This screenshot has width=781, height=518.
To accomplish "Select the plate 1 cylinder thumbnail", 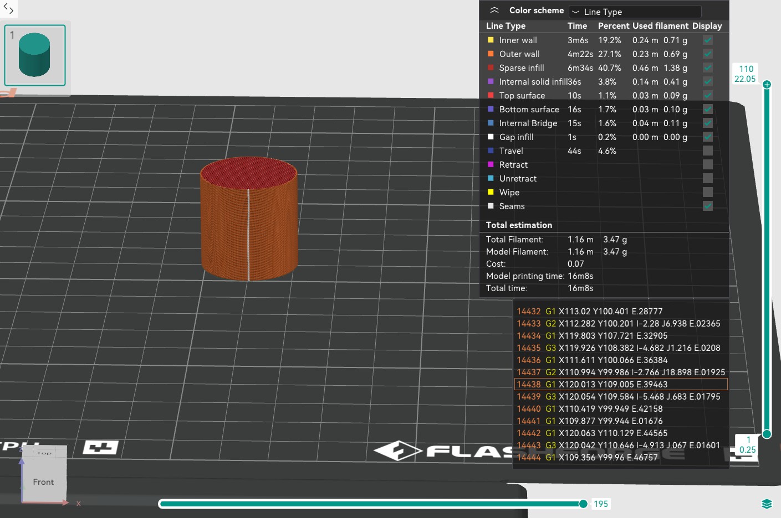I will tap(35, 55).
